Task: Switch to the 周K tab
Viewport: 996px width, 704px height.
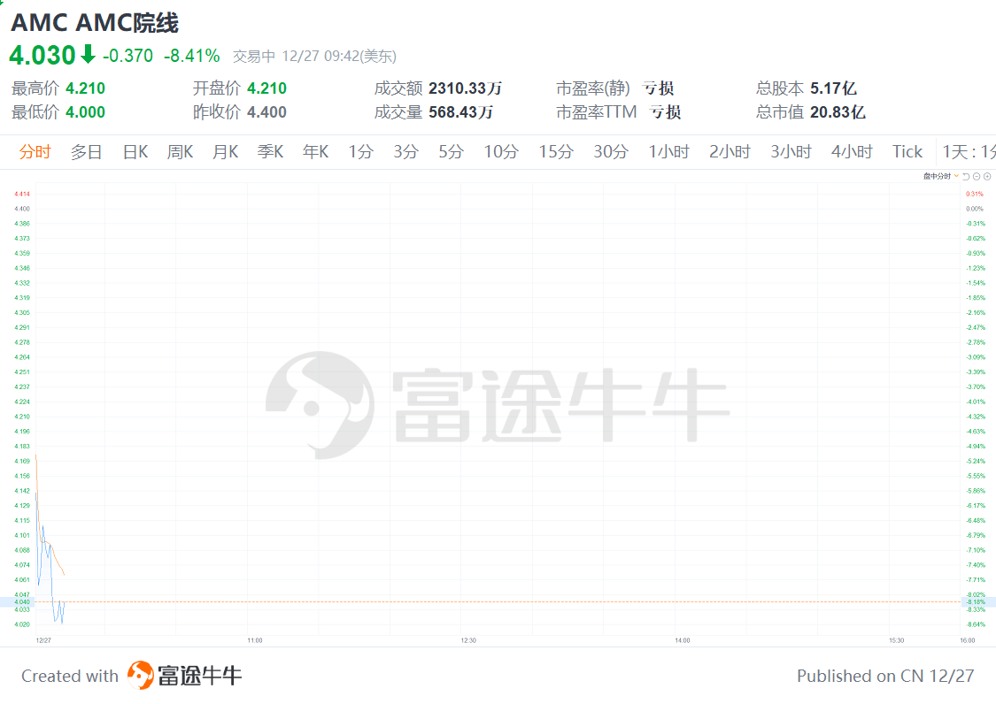Action: point(181,152)
